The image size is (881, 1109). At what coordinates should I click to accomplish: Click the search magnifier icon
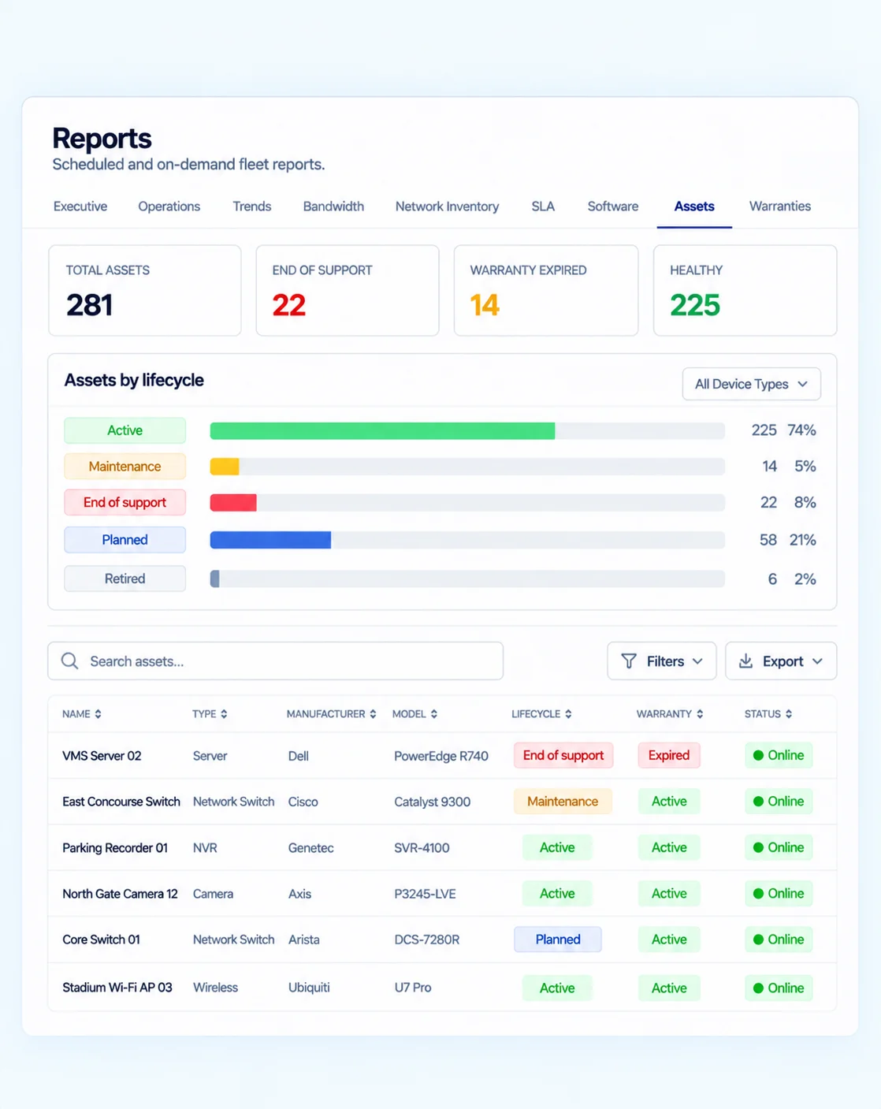click(69, 661)
